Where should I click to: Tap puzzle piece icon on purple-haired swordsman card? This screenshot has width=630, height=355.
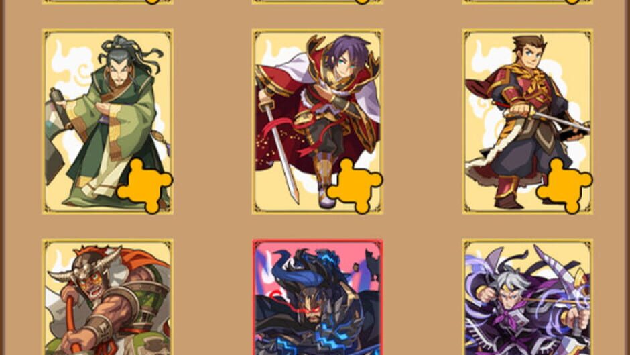point(355,186)
